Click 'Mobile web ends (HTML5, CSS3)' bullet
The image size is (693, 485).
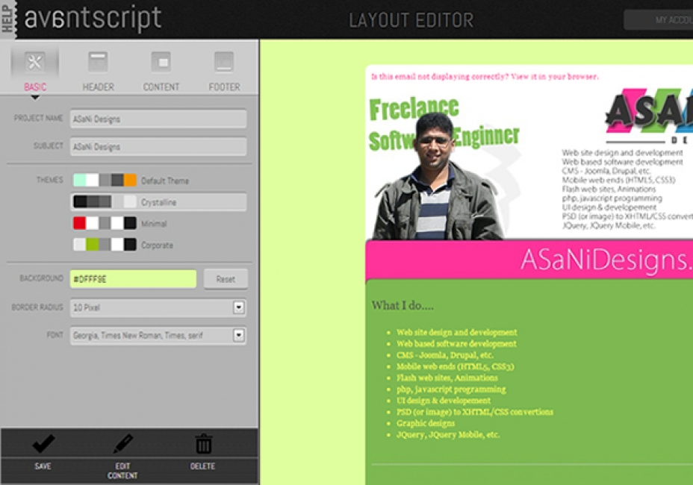(456, 366)
